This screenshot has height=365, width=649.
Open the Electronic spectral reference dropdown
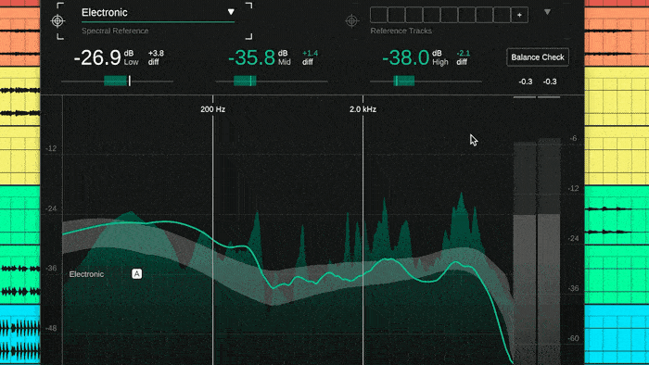pos(231,12)
